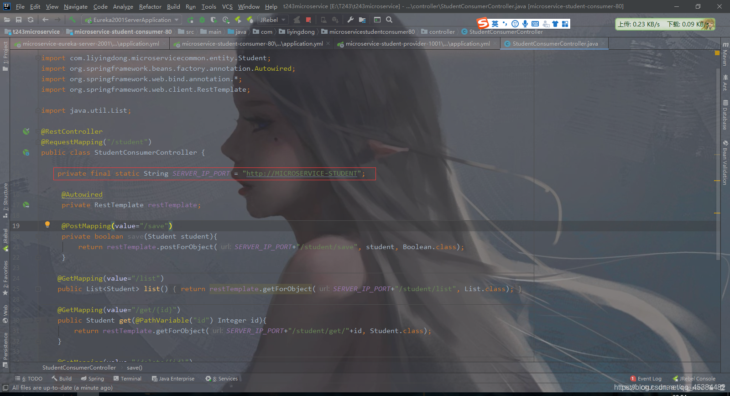Open Search Everywhere magnifier icon
Viewport: 730px width, 396px height.
389,20
